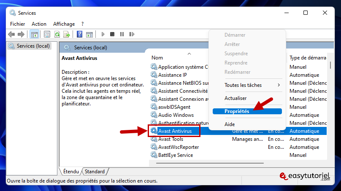Open the Affichage menu

[x=64, y=24]
